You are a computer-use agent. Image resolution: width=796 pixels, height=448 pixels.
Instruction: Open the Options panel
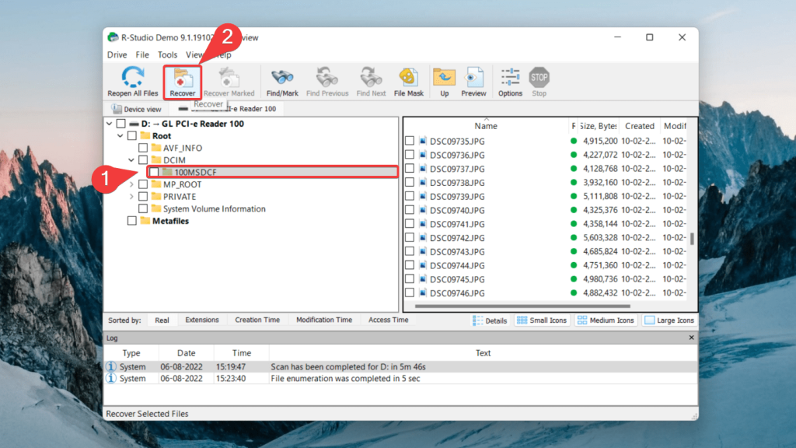click(509, 80)
